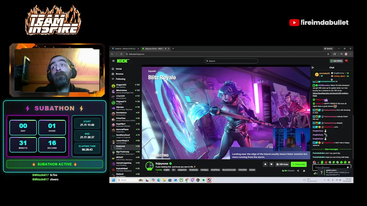Open the weather widget on taskbar

point(310,180)
